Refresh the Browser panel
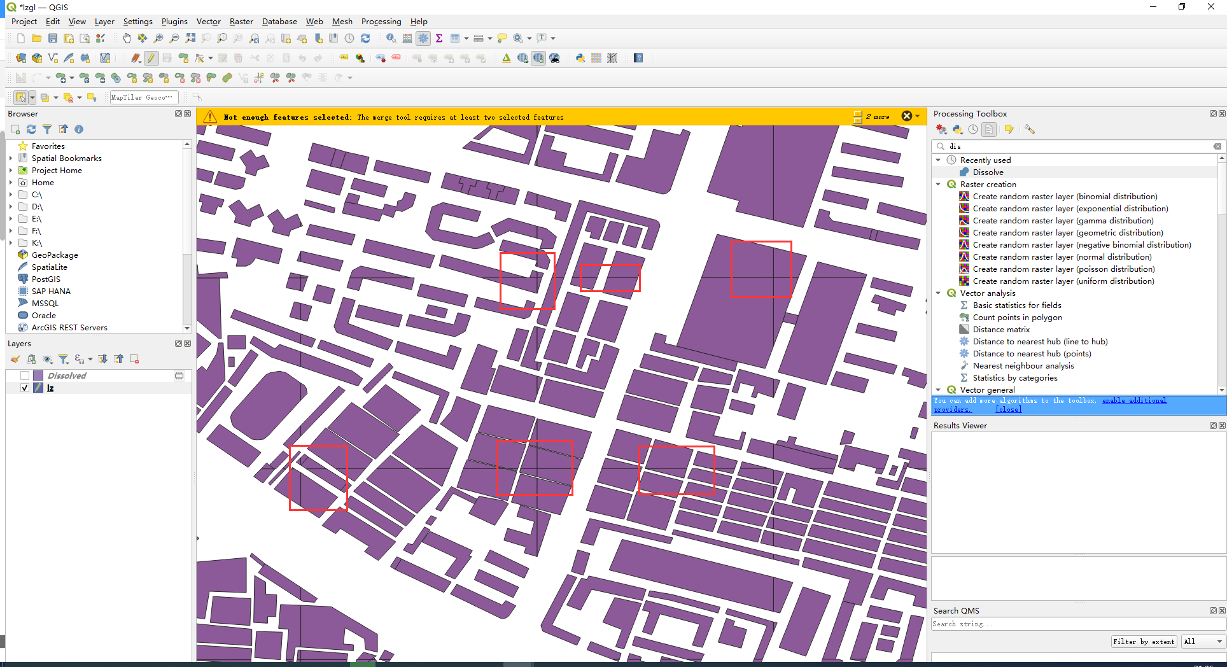This screenshot has width=1227, height=667. coord(31,129)
